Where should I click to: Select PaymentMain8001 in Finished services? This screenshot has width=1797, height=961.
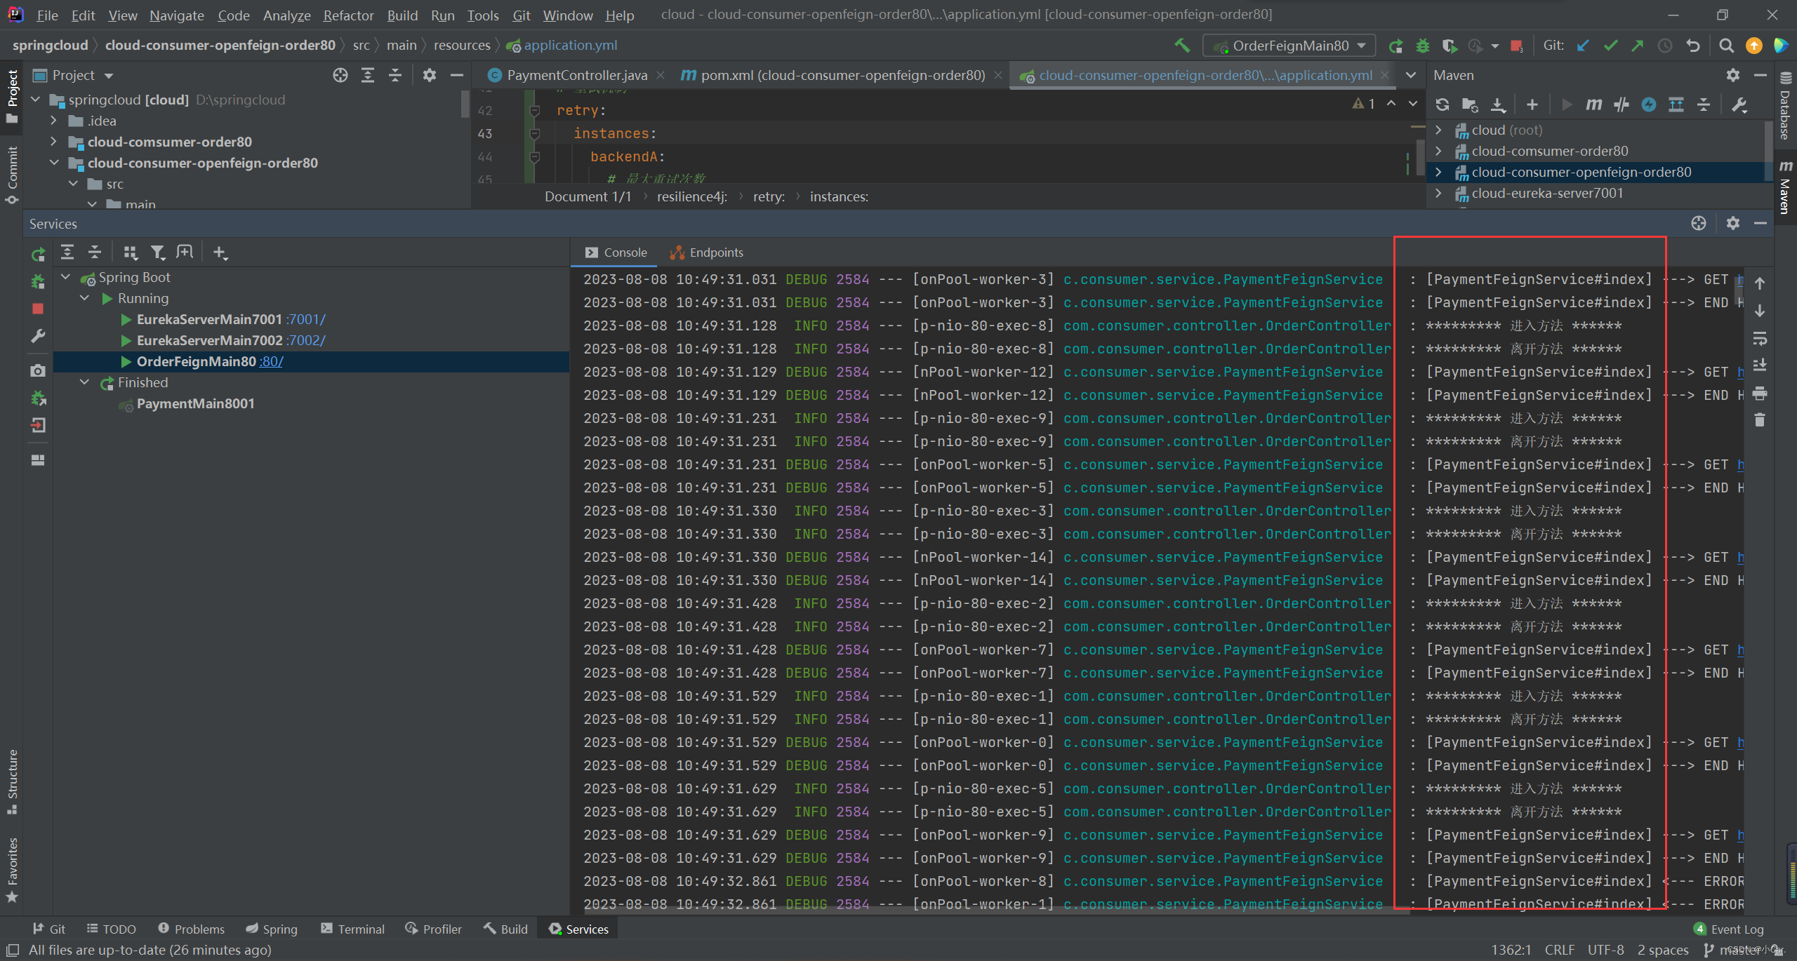[195, 403]
